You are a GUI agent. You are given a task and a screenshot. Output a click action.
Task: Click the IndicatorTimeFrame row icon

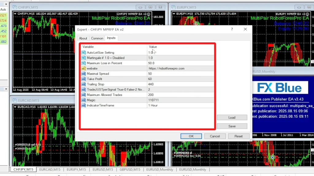[x=83, y=105]
